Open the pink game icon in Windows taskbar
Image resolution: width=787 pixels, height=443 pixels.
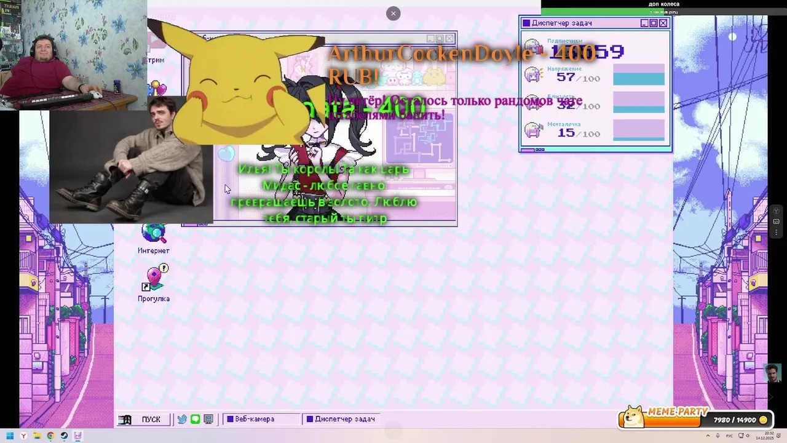pyautogui.click(x=77, y=436)
